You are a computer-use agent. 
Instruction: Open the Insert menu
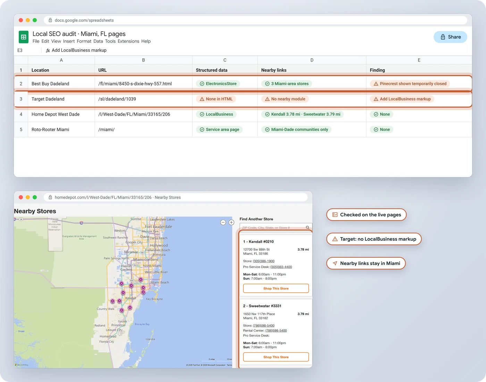[x=69, y=41]
